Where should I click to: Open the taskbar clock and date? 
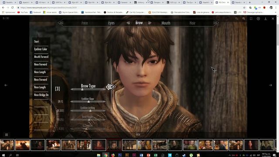(x=266, y=155)
